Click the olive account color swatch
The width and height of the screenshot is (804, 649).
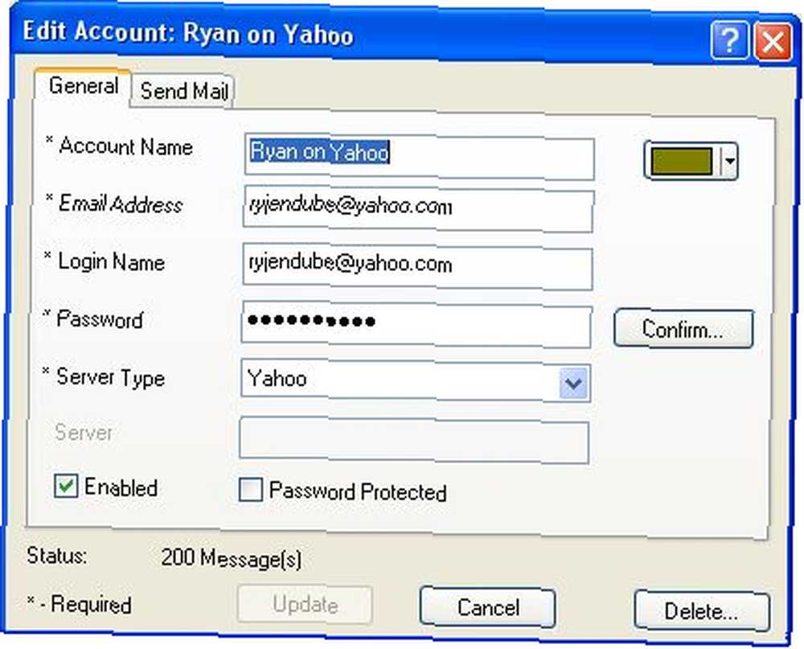click(x=682, y=161)
